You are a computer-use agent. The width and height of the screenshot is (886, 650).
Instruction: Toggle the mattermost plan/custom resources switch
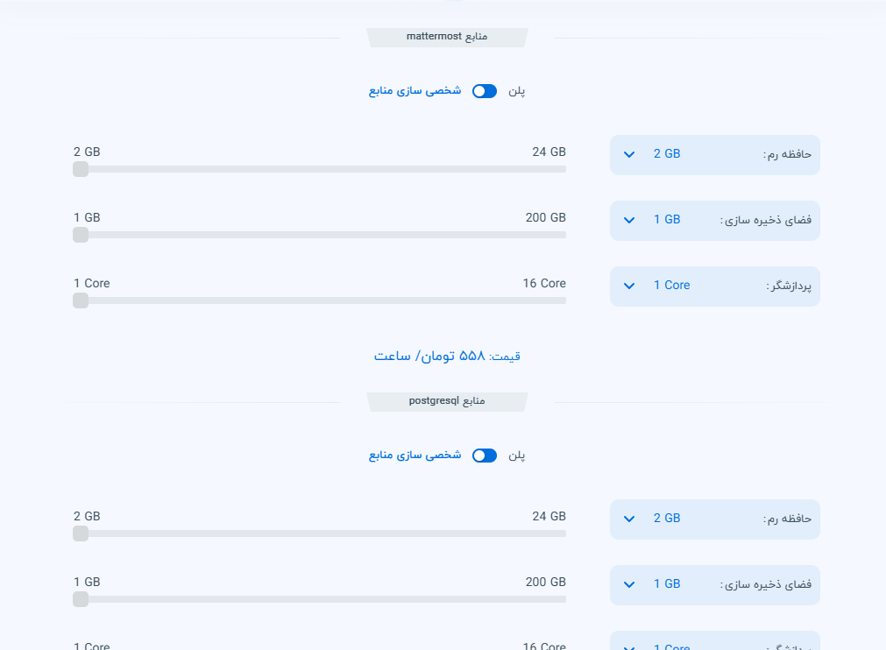click(485, 91)
